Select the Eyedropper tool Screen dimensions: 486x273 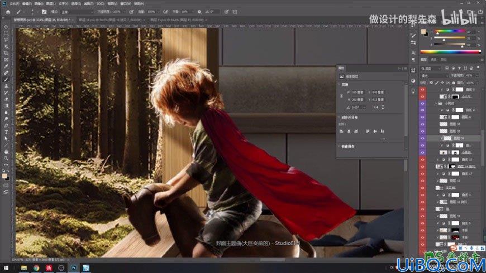(6, 66)
